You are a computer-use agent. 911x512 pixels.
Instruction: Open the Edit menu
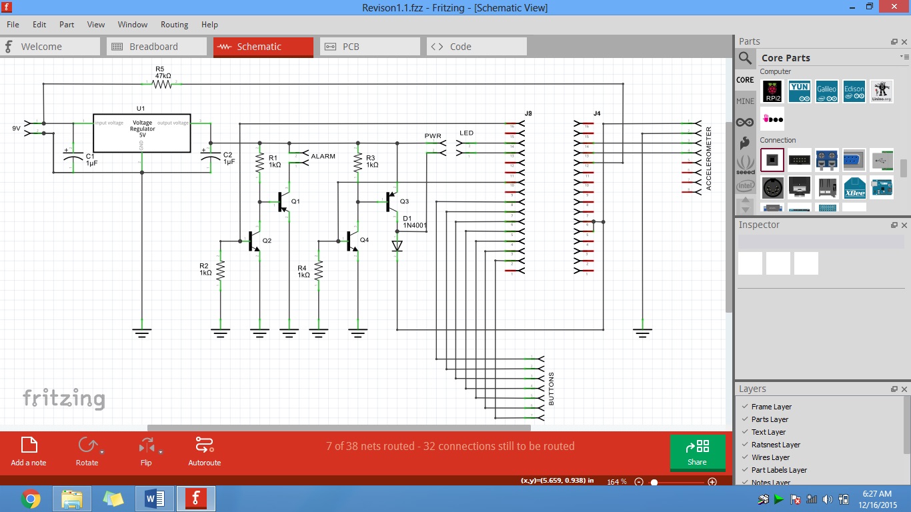click(x=39, y=25)
